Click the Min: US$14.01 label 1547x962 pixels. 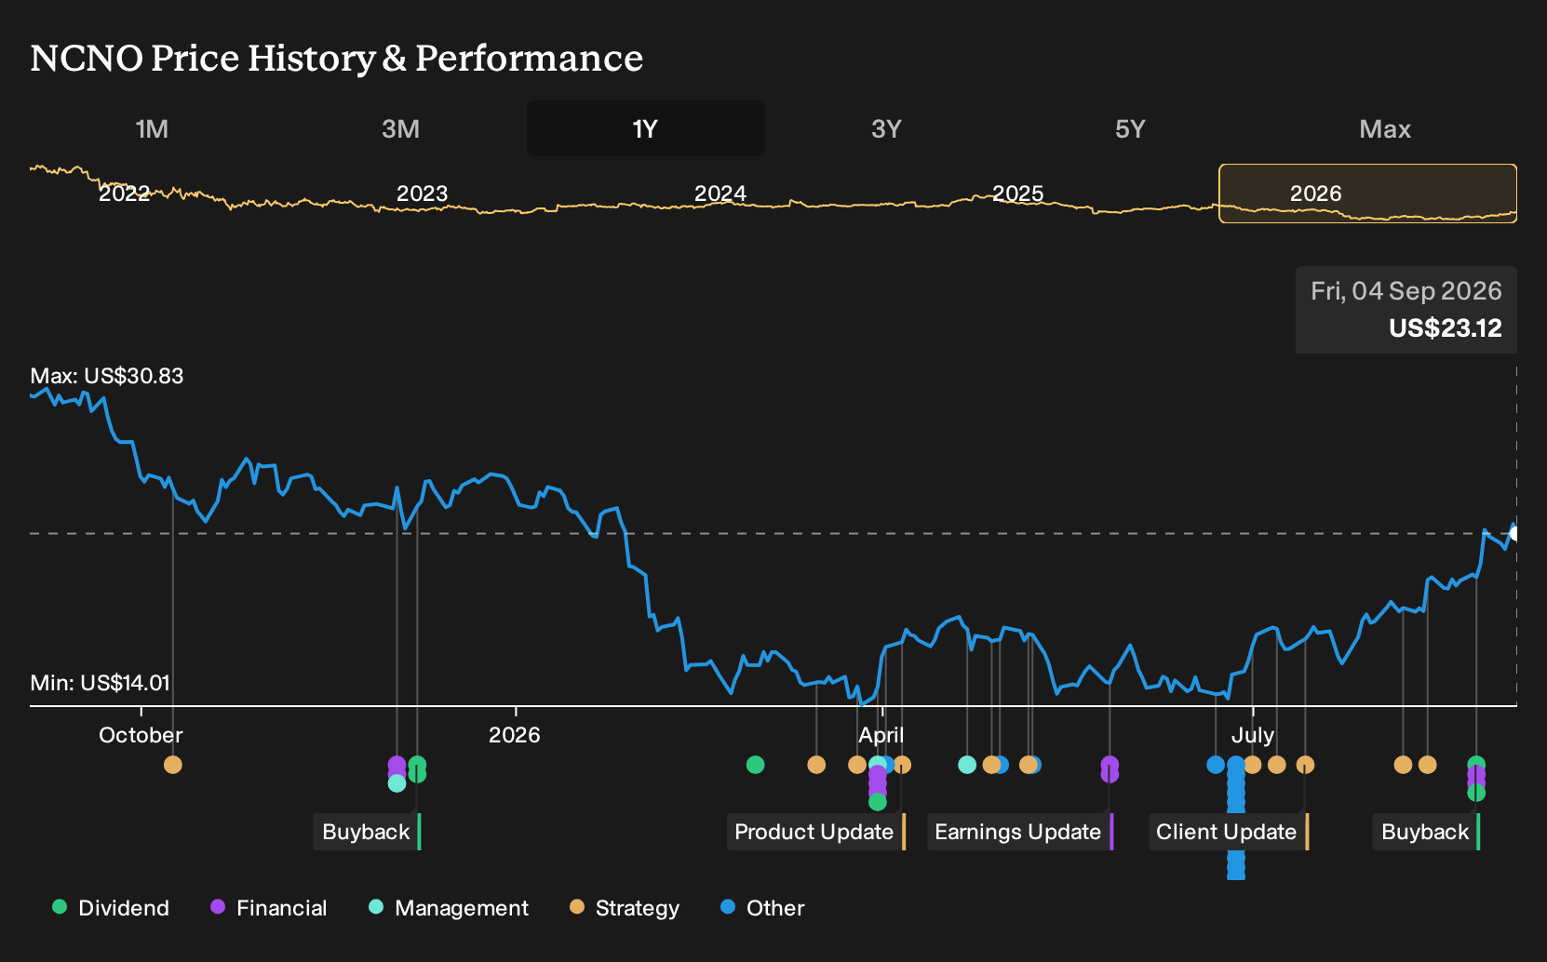pos(101,683)
